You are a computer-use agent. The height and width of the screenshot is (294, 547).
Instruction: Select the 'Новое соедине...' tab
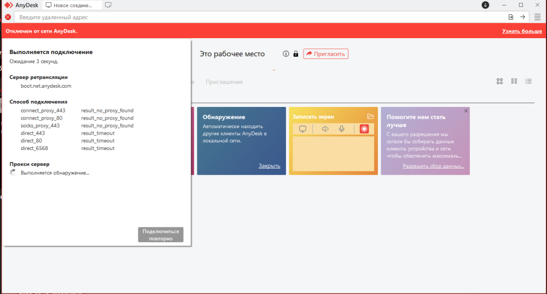[x=72, y=5]
